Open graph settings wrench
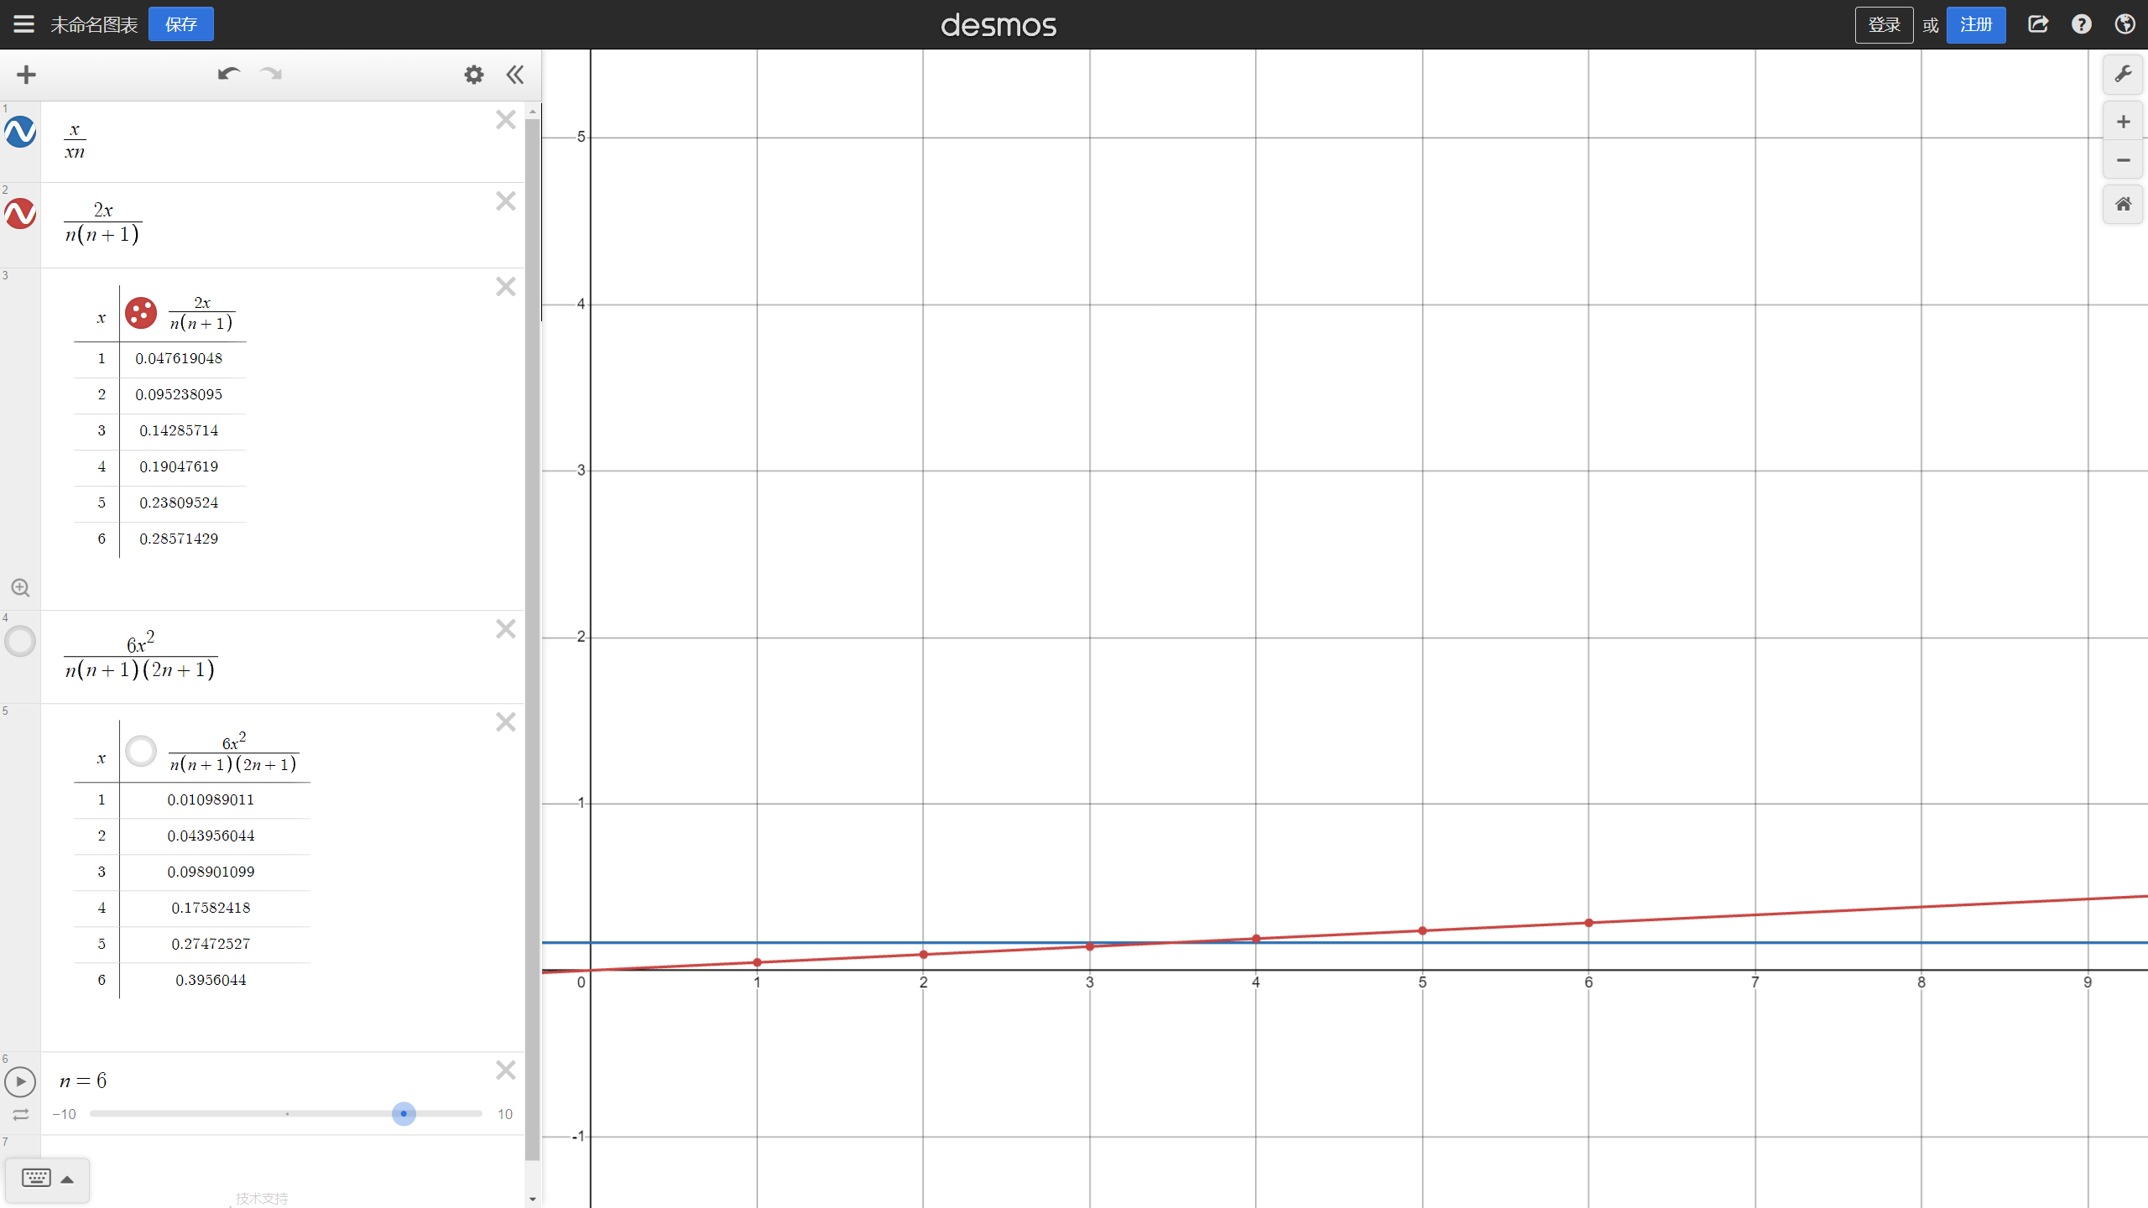This screenshot has height=1208, width=2148. point(2123,75)
